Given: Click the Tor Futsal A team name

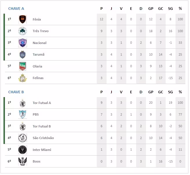Looking at the screenshot, I should (42, 103).
